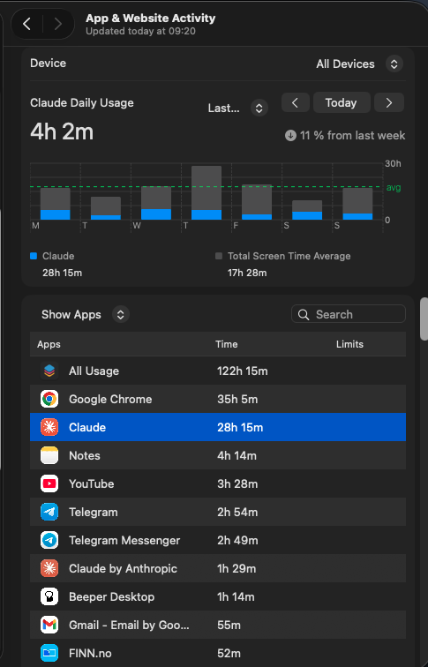Click the Time column header

[226, 344]
